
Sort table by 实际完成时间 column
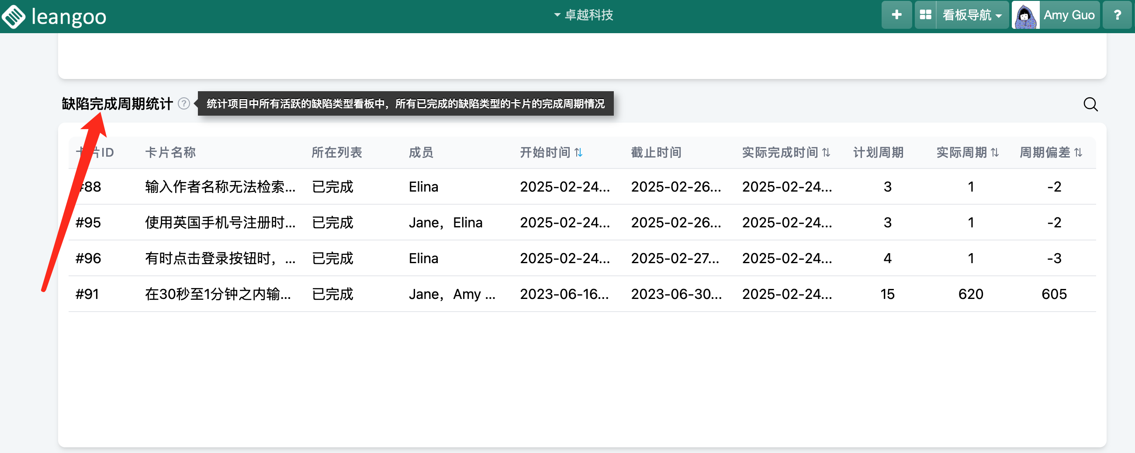point(826,153)
